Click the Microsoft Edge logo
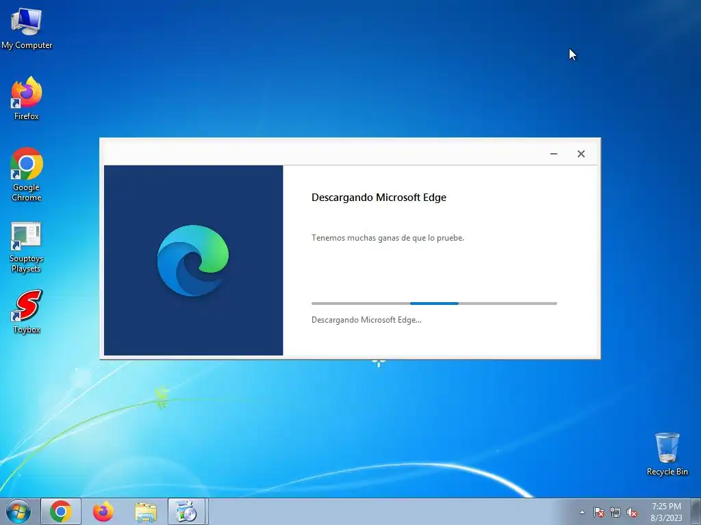The height and width of the screenshot is (525, 701). (192, 260)
